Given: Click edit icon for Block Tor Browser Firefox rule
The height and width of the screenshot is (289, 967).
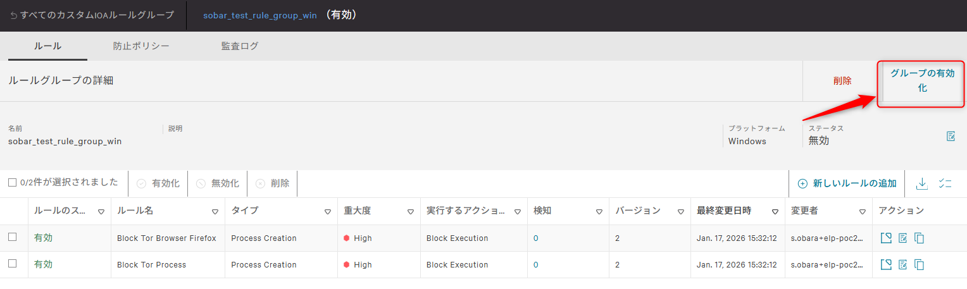Looking at the screenshot, I should click(903, 238).
